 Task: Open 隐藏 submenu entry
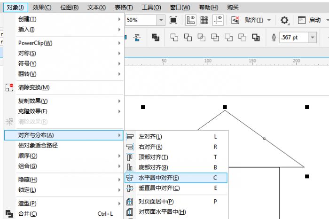[63, 180]
